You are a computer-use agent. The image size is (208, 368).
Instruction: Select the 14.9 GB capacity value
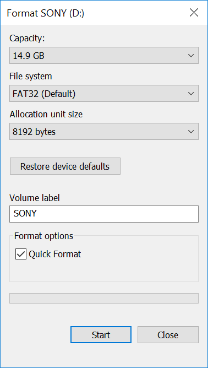tap(29, 56)
